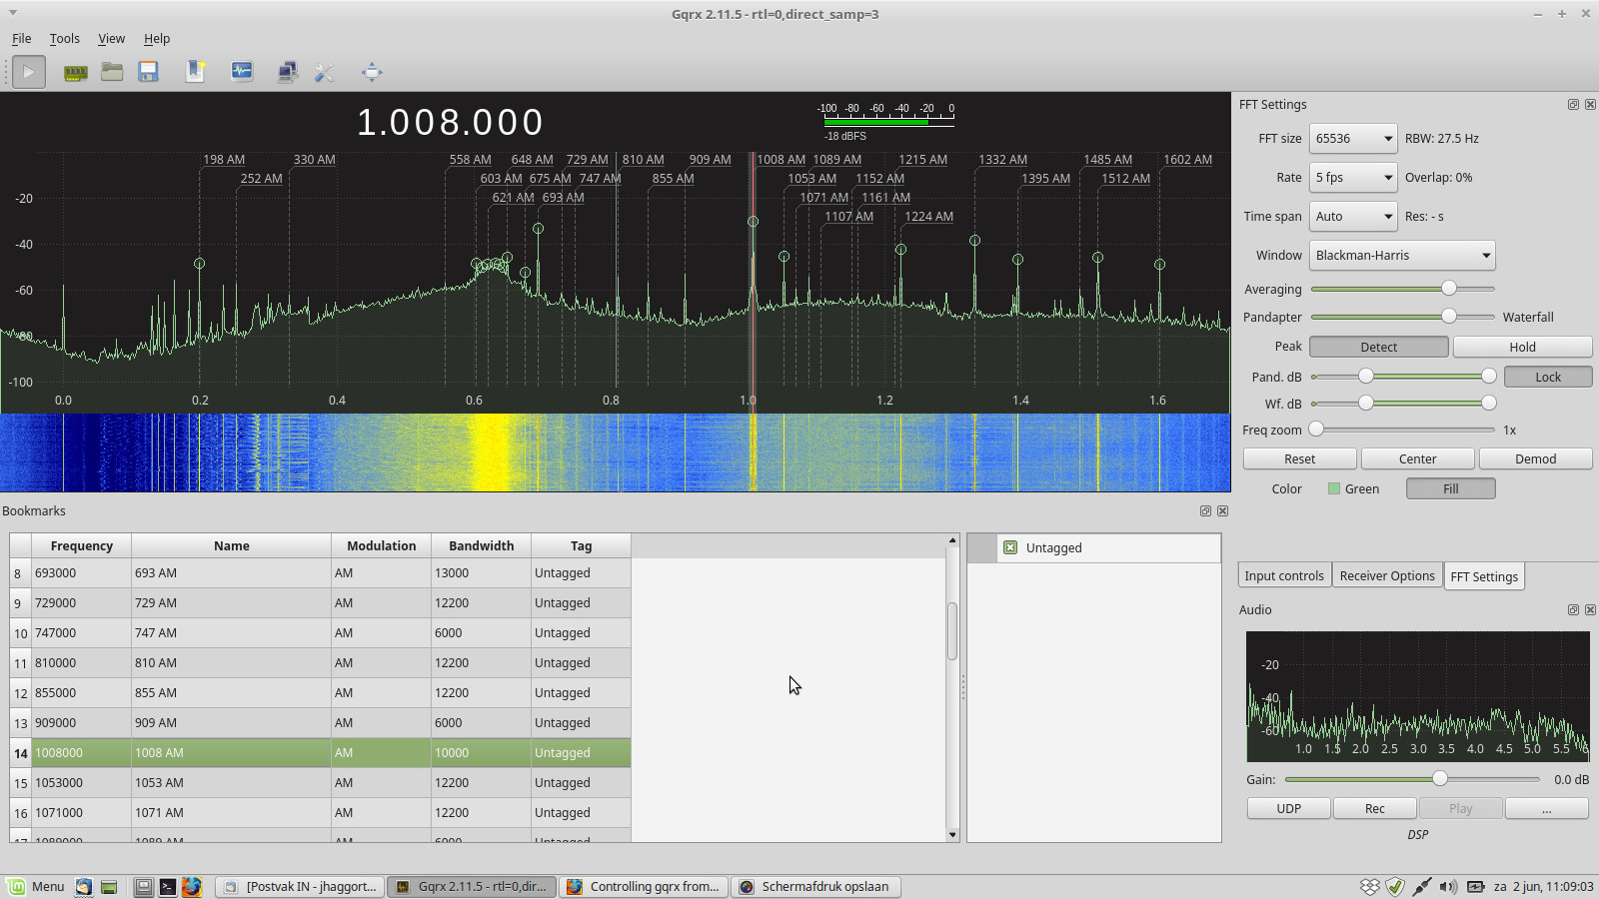Image resolution: width=1599 pixels, height=899 pixels.
Task: Click the load settings folder icon
Action: point(112,72)
